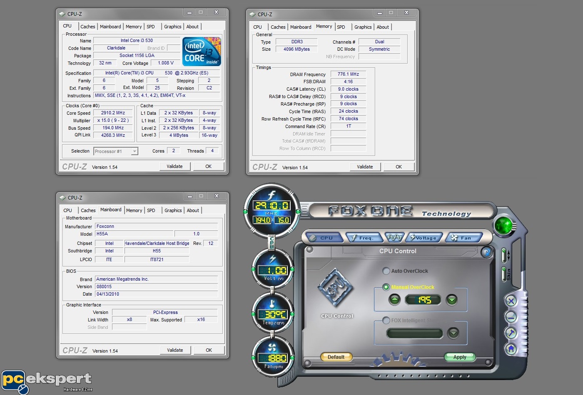The width and height of the screenshot is (583, 395).
Task: Click the blue refresh arrow icon in CPU Control
Action: [x=486, y=252]
